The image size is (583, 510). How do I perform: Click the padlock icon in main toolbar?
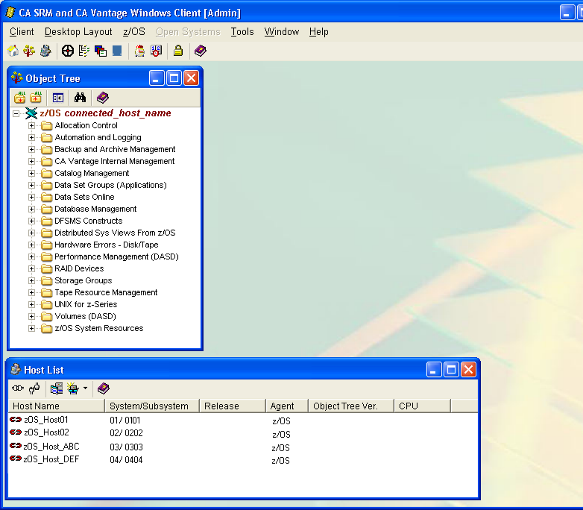178,51
